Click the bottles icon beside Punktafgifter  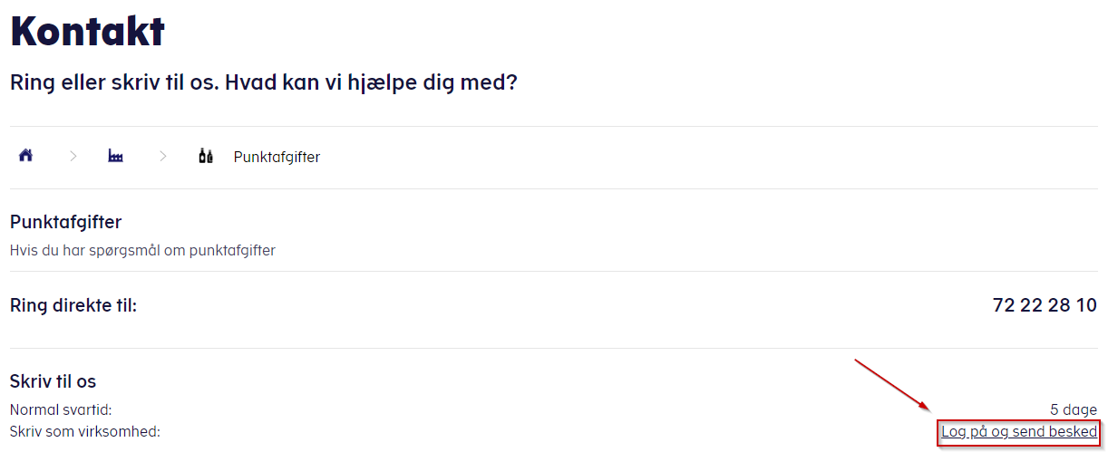(x=206, y=157)
